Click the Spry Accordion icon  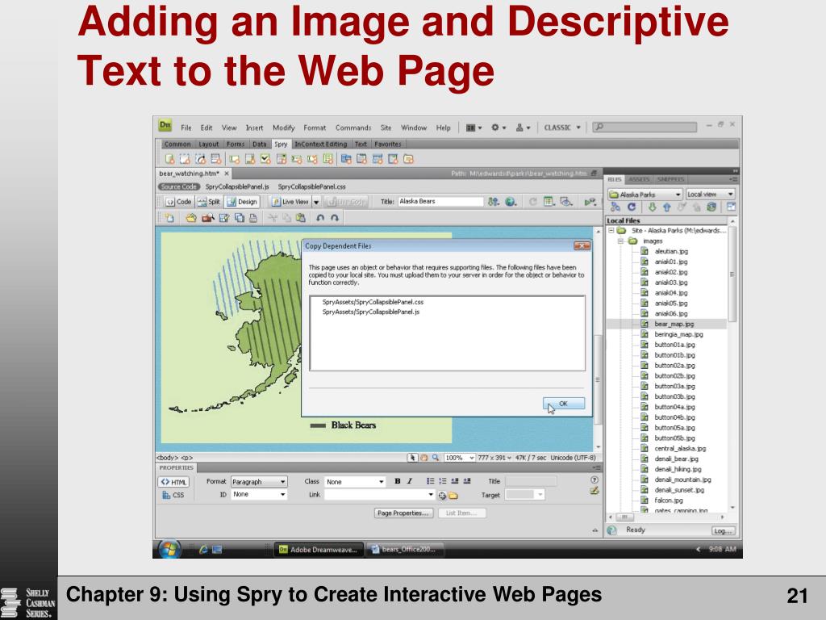(378, 159)
